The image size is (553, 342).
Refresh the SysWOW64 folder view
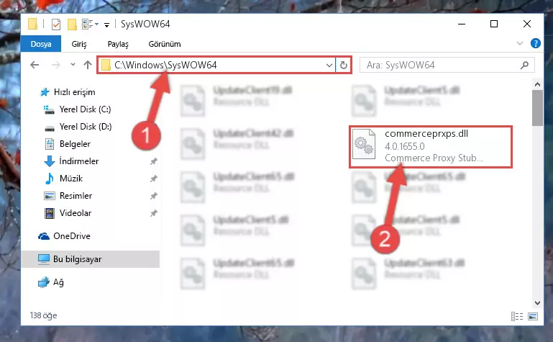(344, 65)
